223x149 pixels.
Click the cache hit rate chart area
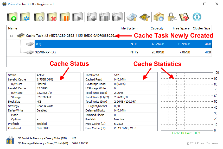(187, 102)
